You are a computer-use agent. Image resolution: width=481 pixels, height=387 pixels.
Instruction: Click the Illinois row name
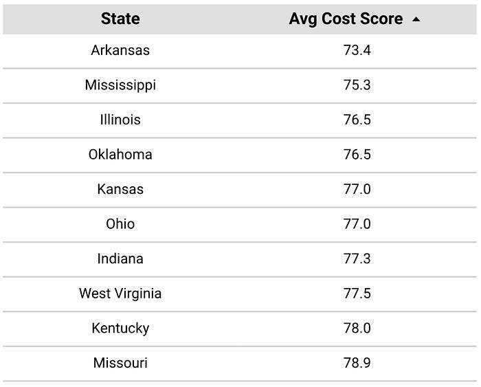(120, 120)
